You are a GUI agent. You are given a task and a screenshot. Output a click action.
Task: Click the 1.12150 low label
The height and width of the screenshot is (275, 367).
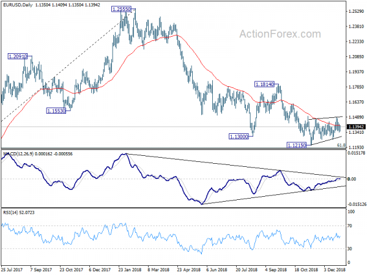click(297, 145)
